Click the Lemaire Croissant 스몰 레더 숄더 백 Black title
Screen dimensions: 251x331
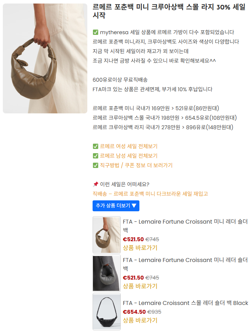(x=186, y=303)
